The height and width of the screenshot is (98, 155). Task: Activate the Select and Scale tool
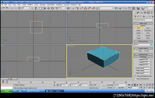coord(56,9)
